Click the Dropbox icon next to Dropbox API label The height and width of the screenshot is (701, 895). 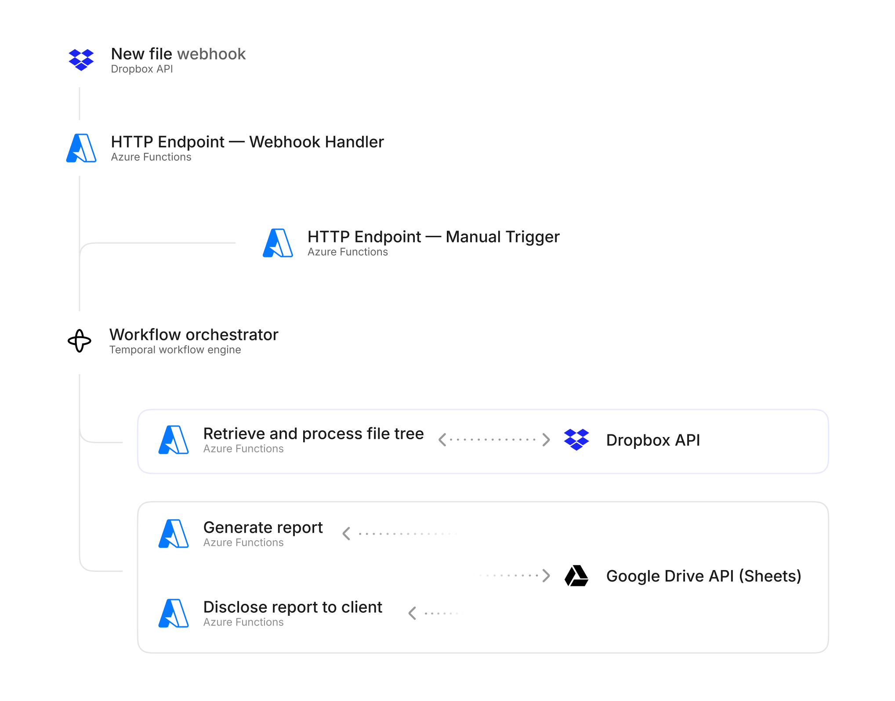(x=576, y=440)
